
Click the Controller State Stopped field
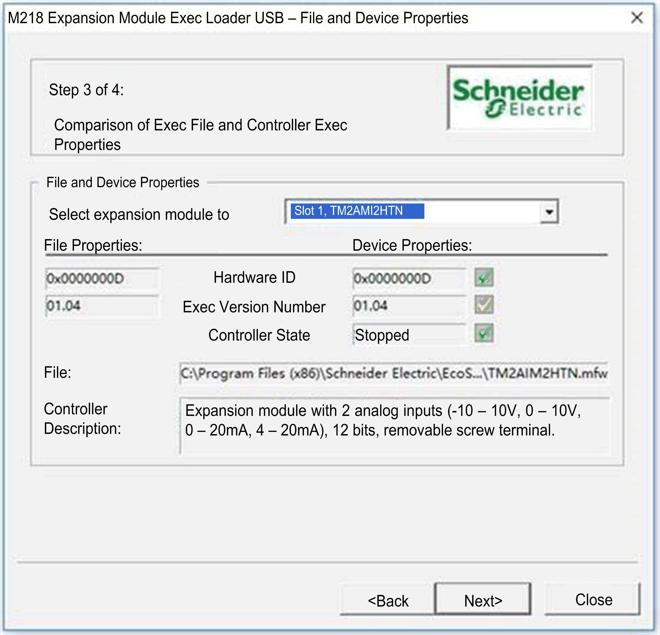pos(409,335)
